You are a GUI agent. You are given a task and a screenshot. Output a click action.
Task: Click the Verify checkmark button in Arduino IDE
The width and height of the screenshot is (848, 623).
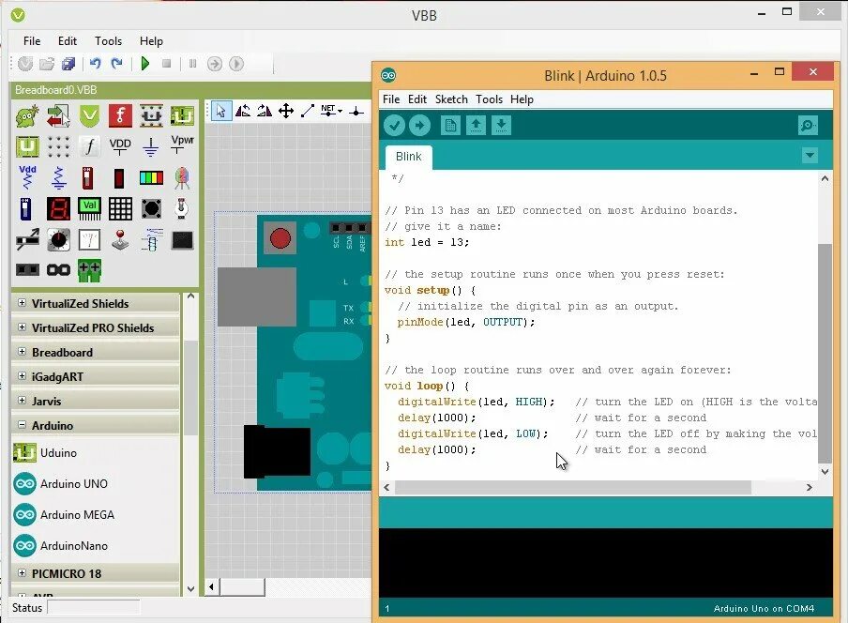point(394,126)
